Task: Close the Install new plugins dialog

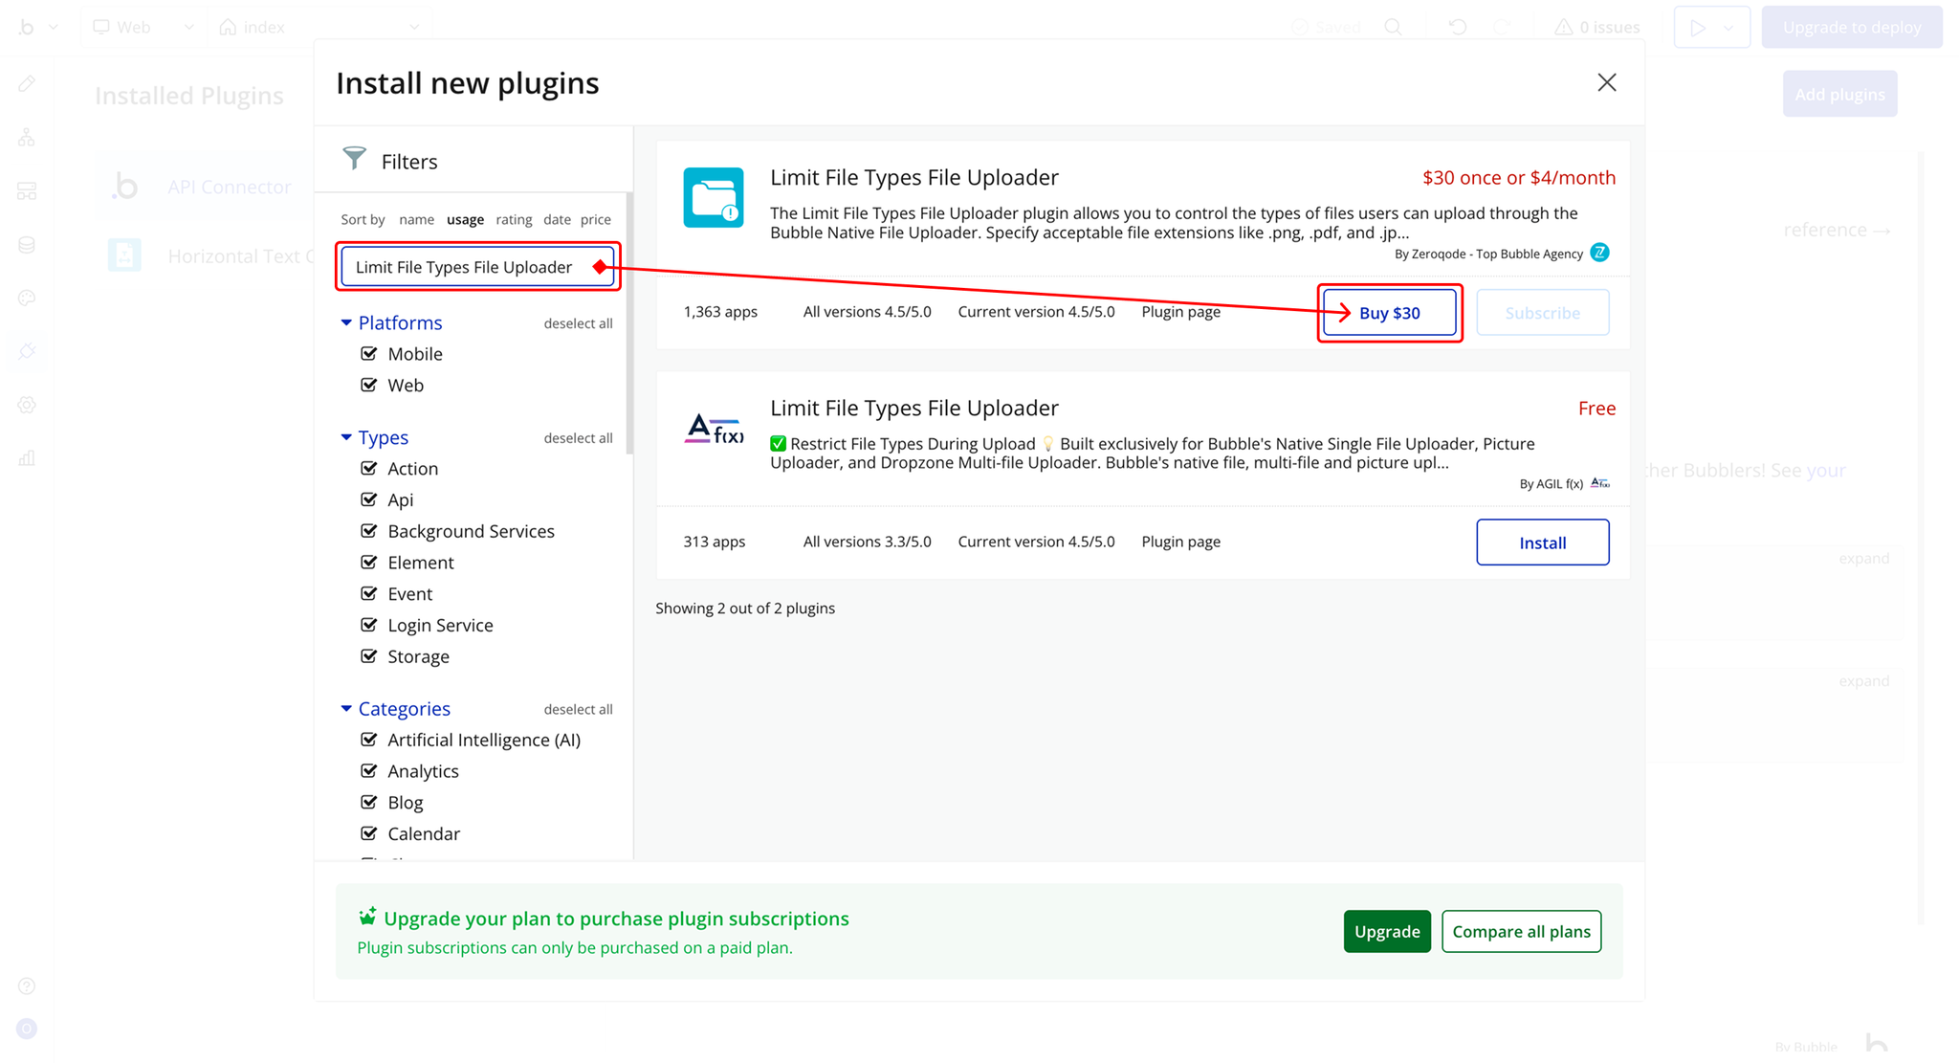Action: click(x=1607, y=83)
